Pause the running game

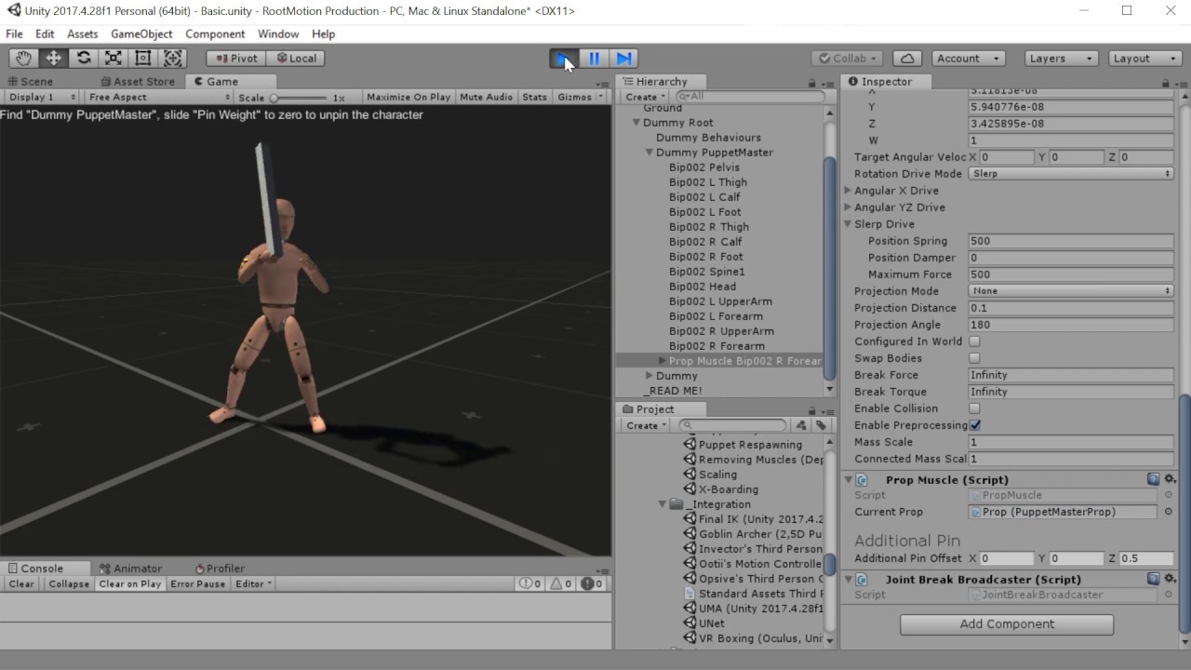point(594,58)
